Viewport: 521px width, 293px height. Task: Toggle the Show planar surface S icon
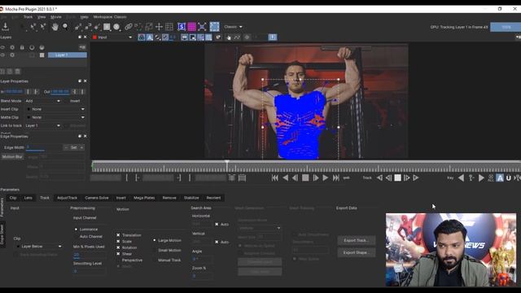(182, 27)
